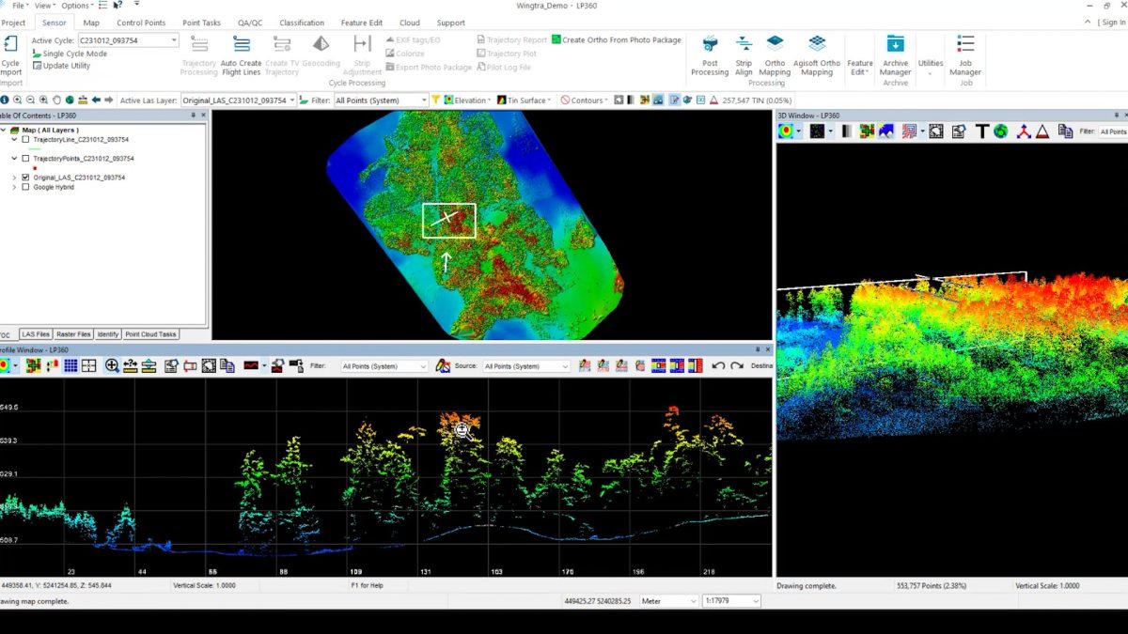Click the Sign In link
The width and height of the screenshot is (1128, 634).
pyautogui.click(x=1113, y=22)
